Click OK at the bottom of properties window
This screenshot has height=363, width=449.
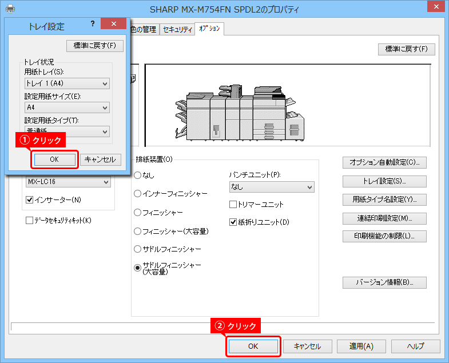tap(253, 346)
